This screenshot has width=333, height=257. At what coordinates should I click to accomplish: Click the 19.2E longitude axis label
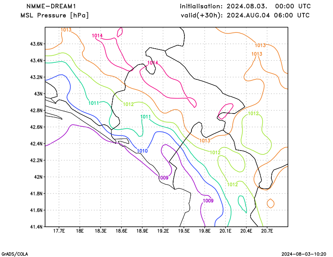tap(163, 231)
